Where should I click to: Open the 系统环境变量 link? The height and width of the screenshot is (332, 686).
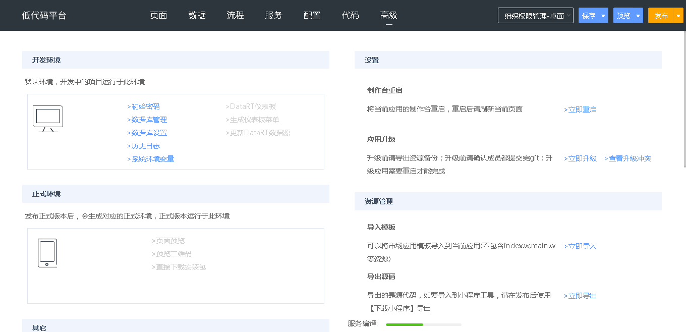click(x=151, y=159)
